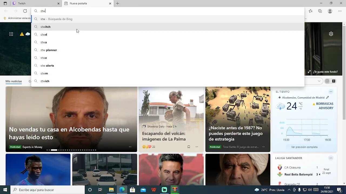Image resolution: width=346 pixels, height=194 pixels.
Task: Open the Favorites star icon
Action: [x=311, y=11]
